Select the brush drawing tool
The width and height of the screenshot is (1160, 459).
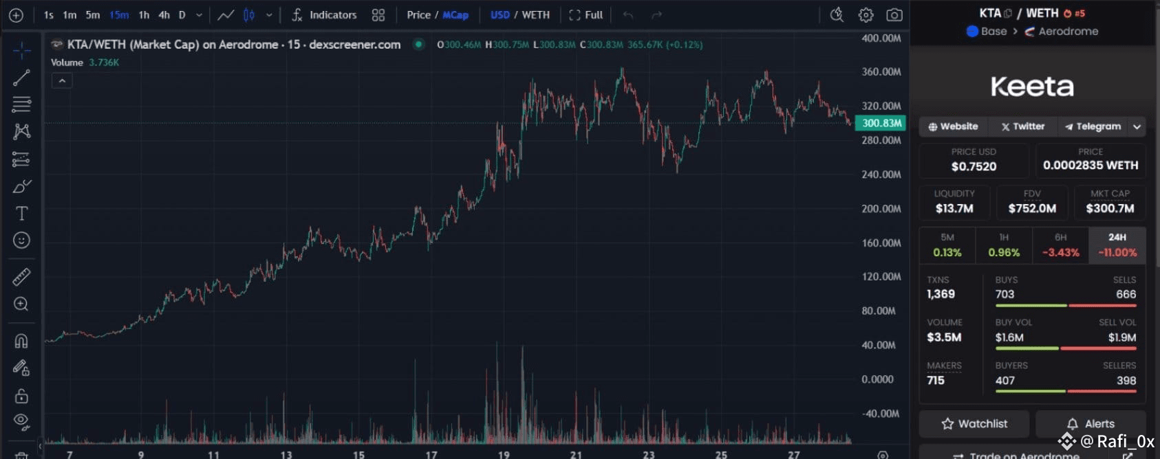pos(21,186)
